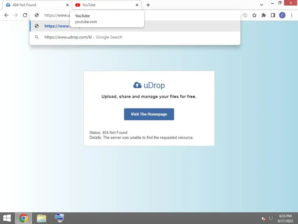Click the 'Status: 404 Not Found' text

[x=108, y=132]
